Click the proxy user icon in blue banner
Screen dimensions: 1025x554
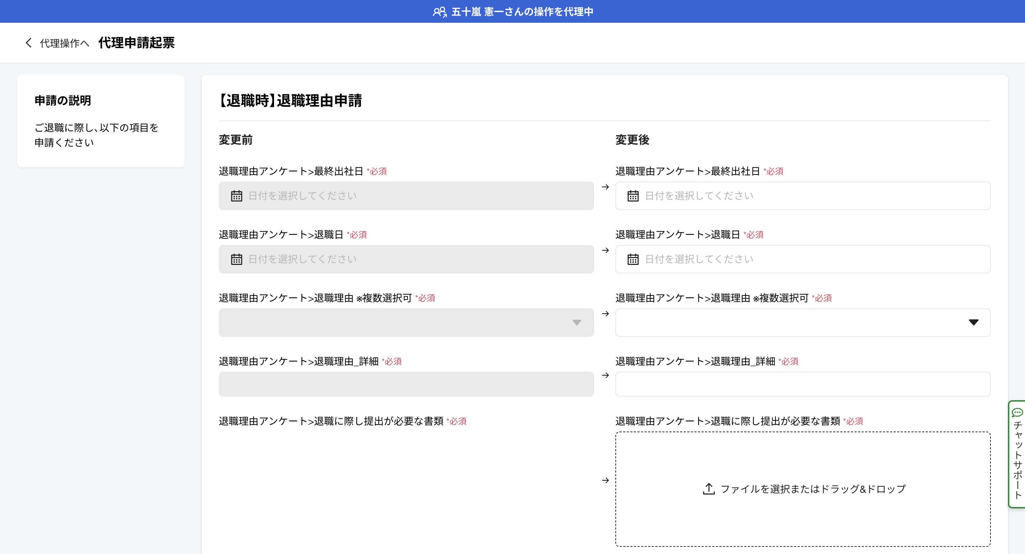440,12
